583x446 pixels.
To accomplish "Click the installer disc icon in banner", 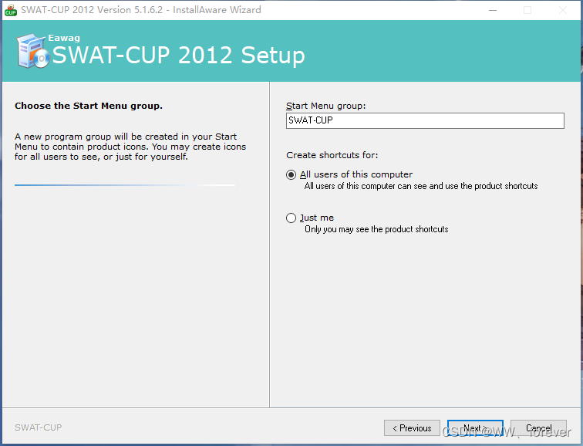I will point(32,52).
